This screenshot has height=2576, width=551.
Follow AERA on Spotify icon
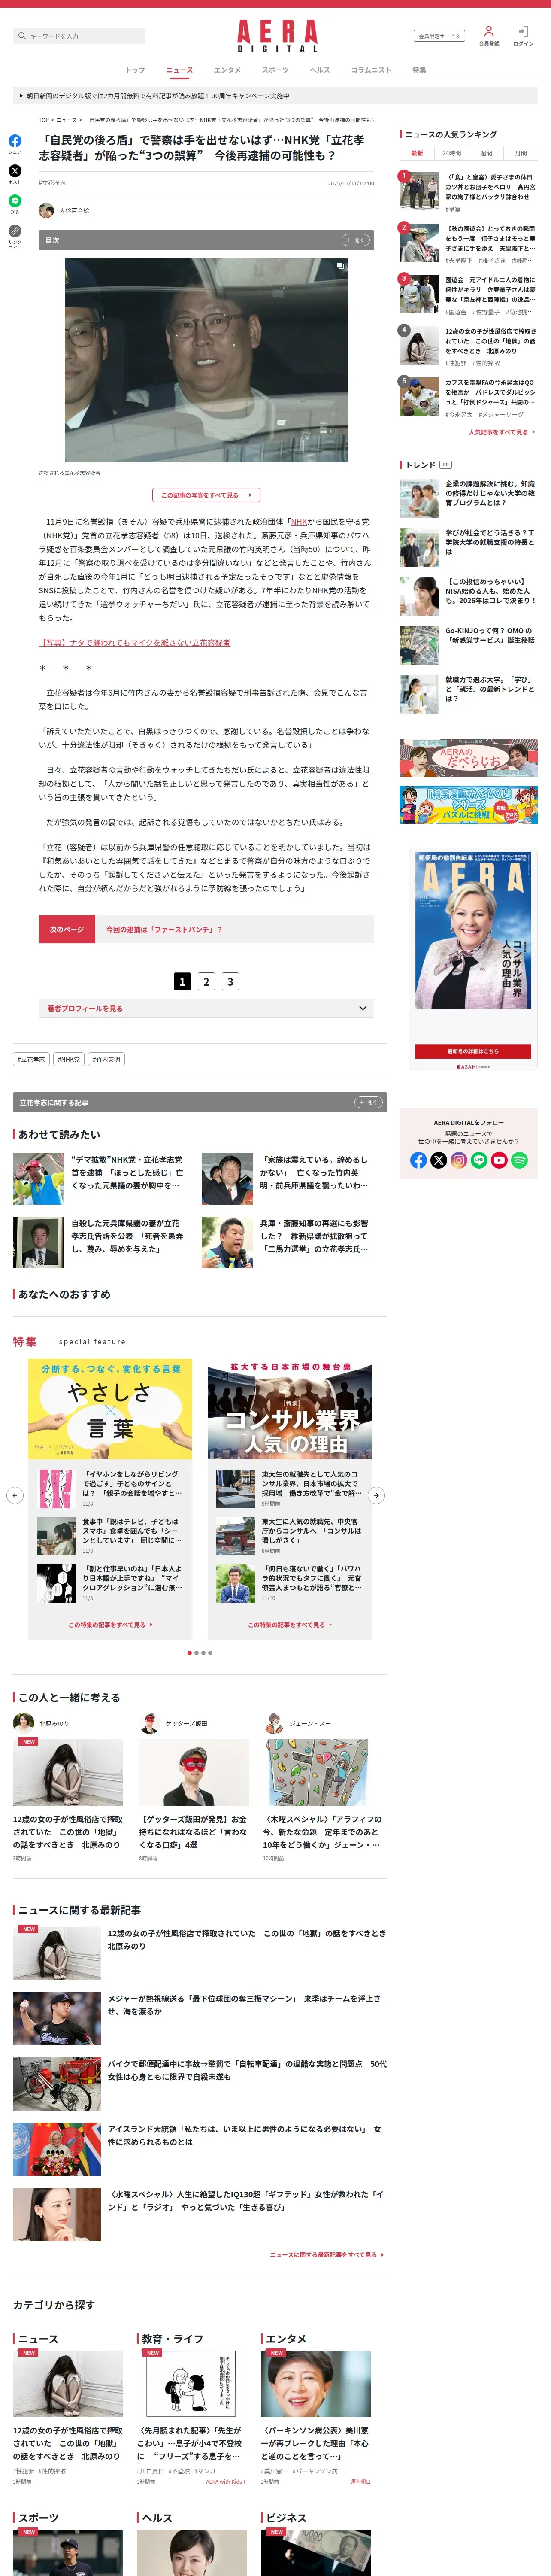[x=519, y=1160]
